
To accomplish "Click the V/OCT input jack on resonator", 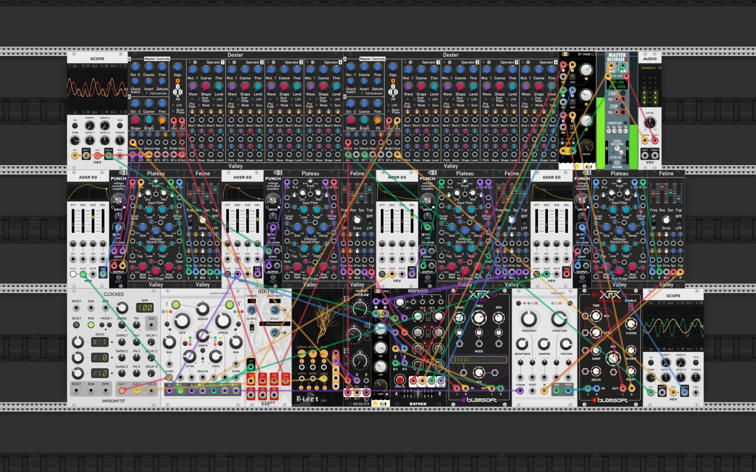I will (x=532, y=391).
